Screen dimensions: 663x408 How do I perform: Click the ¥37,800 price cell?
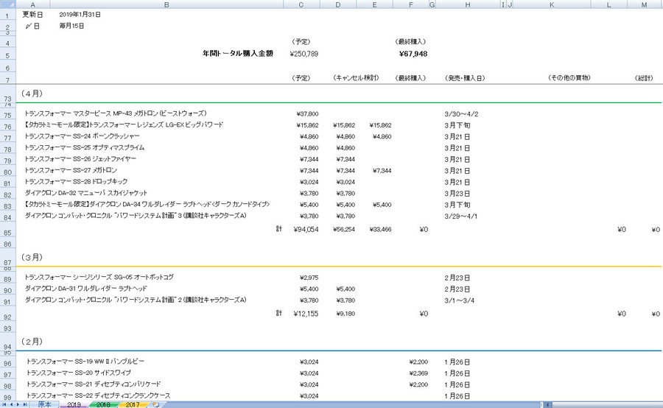click(x=307, y=114)
